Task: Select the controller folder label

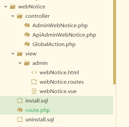Action: pyautogui.click(x=37, y=16)
